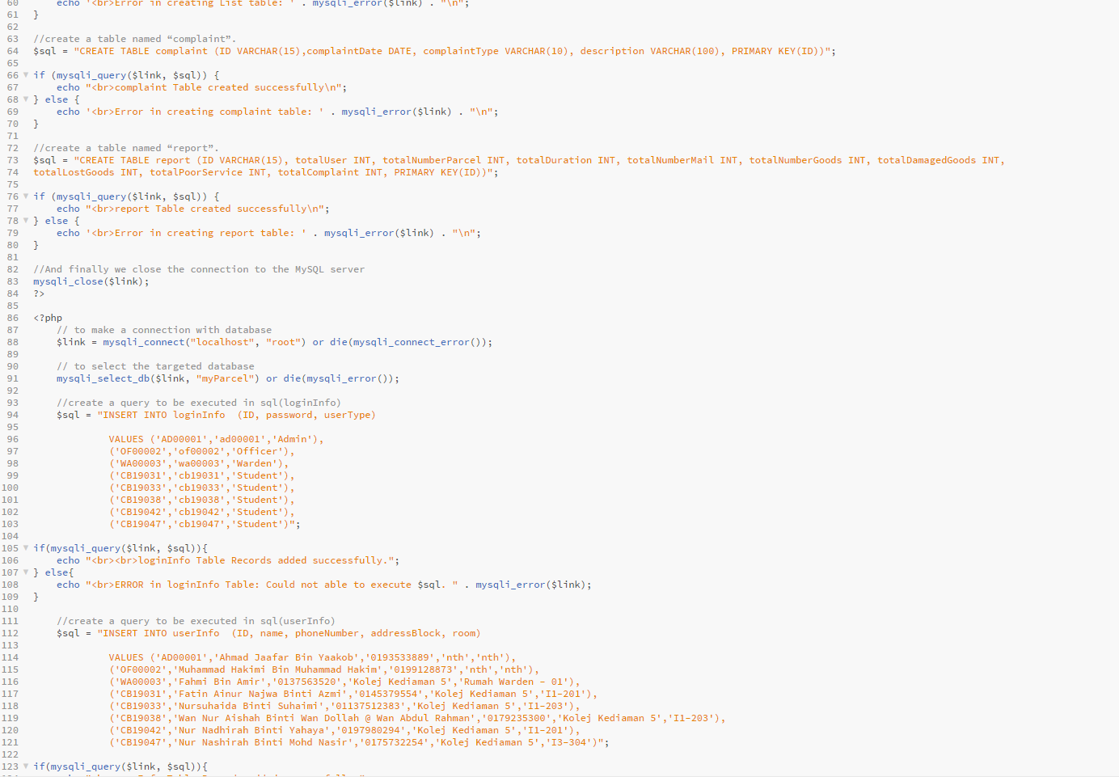This screenshot has width=1119, height=777.
Task: Click the '?>' closing PHP tag
Action: 39,293
